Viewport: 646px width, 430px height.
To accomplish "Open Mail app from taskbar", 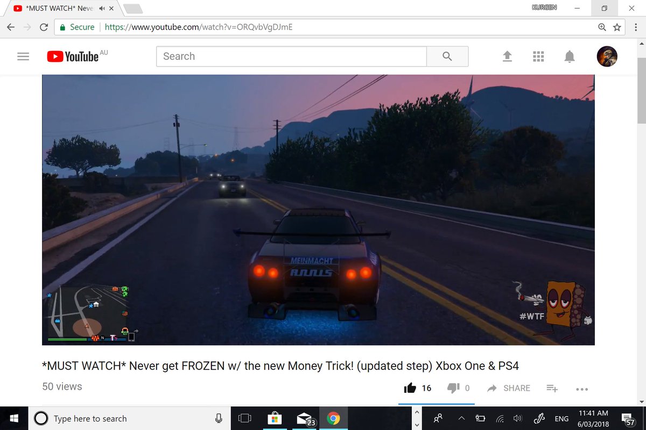I will 304,419.
